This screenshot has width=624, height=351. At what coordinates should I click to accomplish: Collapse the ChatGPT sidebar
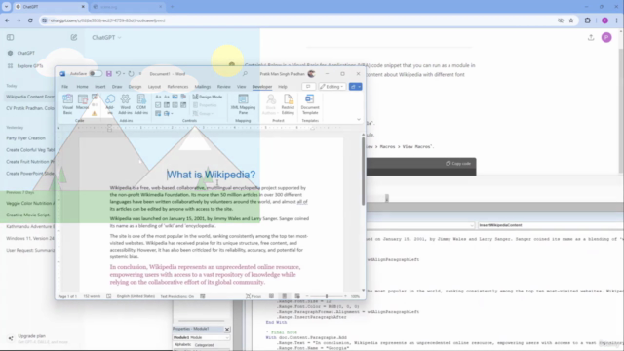click(x=11, y=37)
